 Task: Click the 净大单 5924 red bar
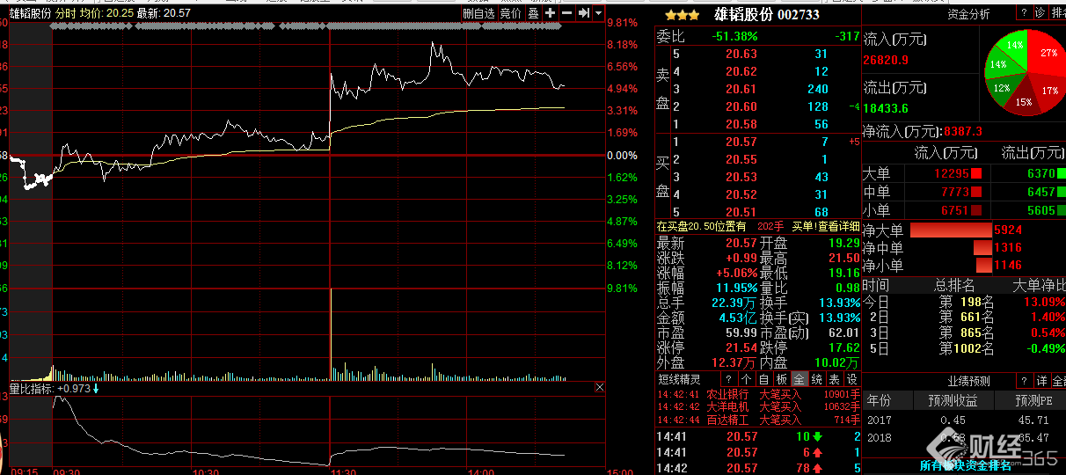950,230
